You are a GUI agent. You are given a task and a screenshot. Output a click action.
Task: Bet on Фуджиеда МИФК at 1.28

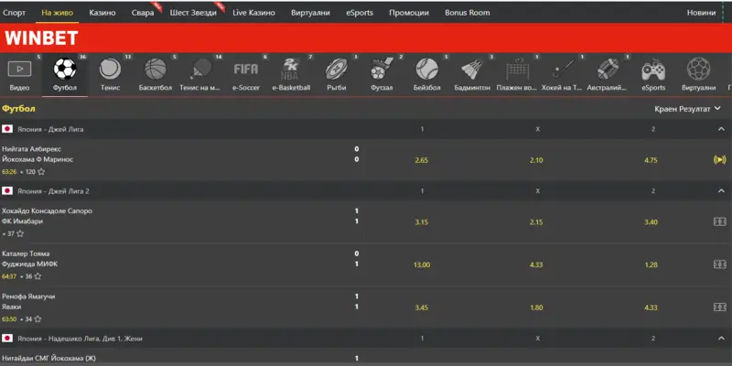[651, 264]
